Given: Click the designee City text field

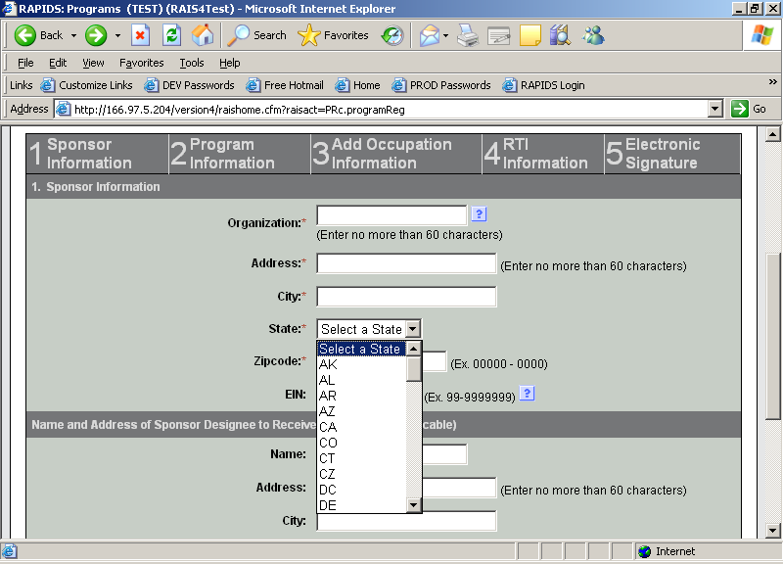Looking at the screenshot, I should (x=406, y=521).
